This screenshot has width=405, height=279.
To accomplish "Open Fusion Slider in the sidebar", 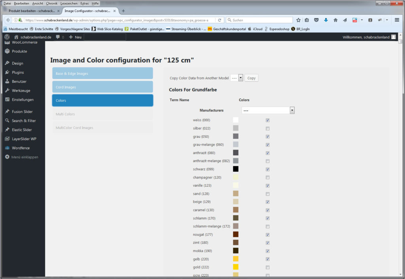I will pyautogui.click(x=22, y=112).
